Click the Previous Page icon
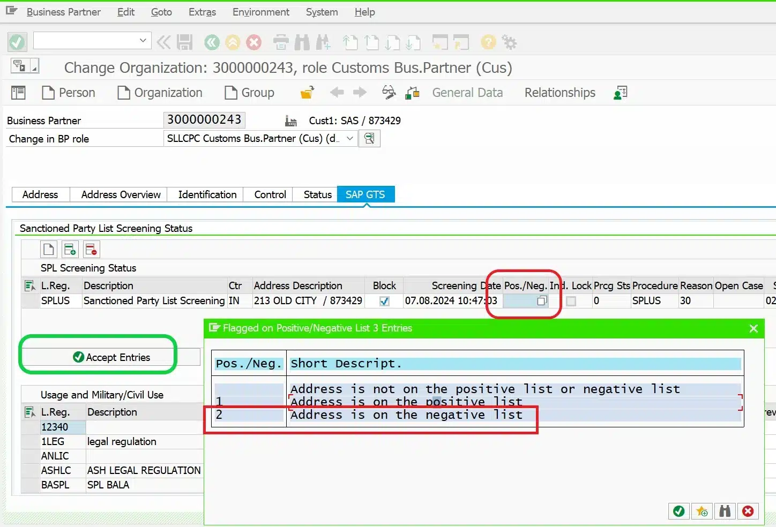Screen dimensions: 776x527 click(x=371, y=42)
